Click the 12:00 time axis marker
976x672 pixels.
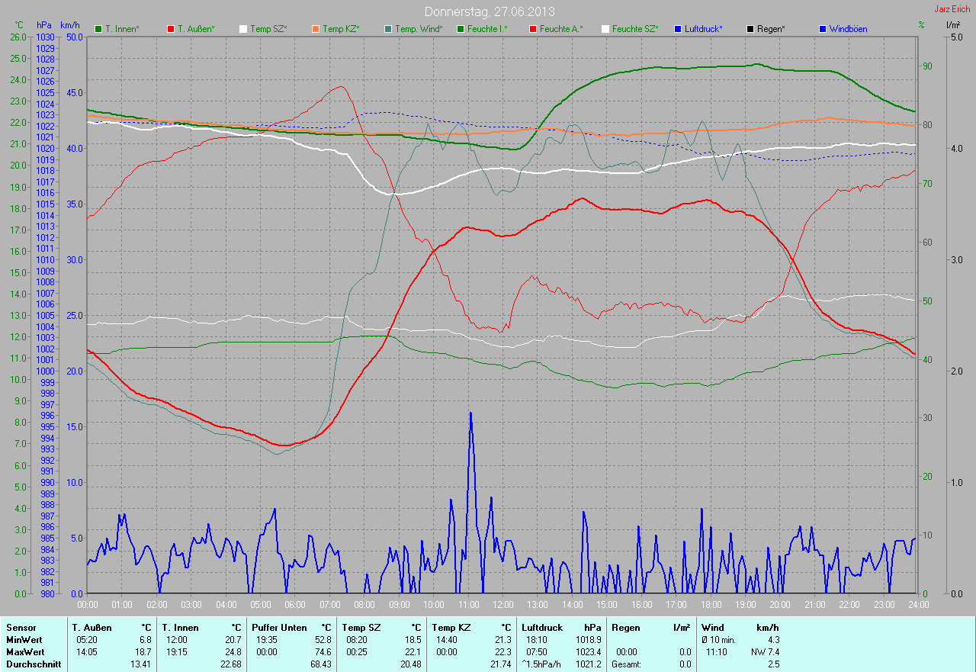click(x=502, y=604)
